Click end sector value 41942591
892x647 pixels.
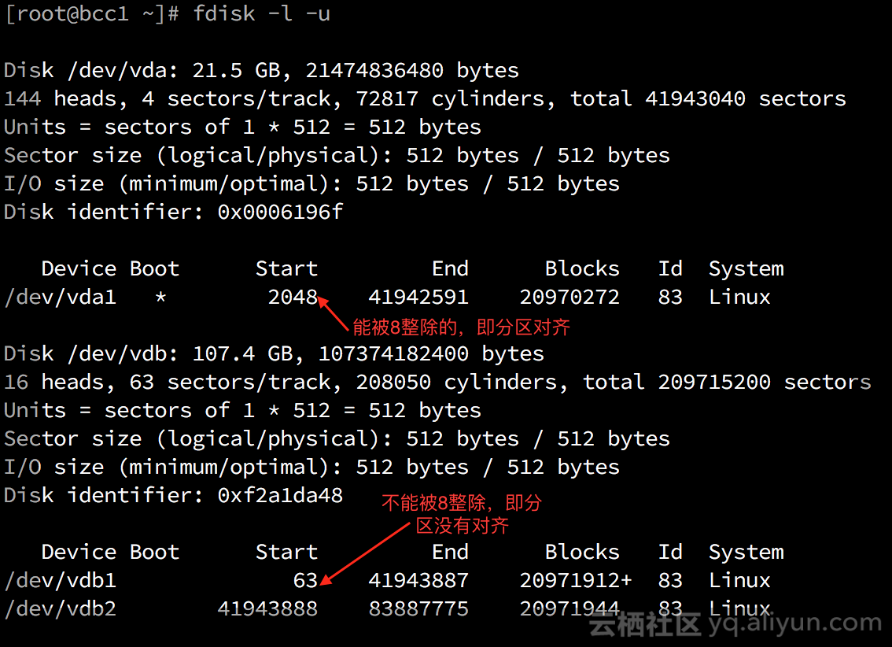(x=418, y=297)
